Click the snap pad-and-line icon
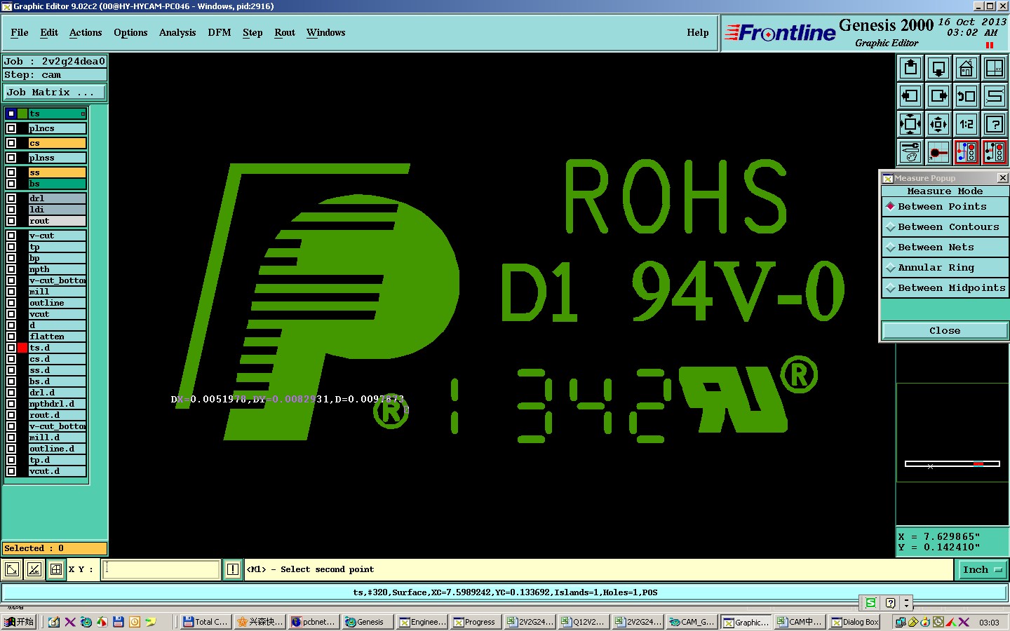Viewport: 1010px width, 631px height. point(938,152)
